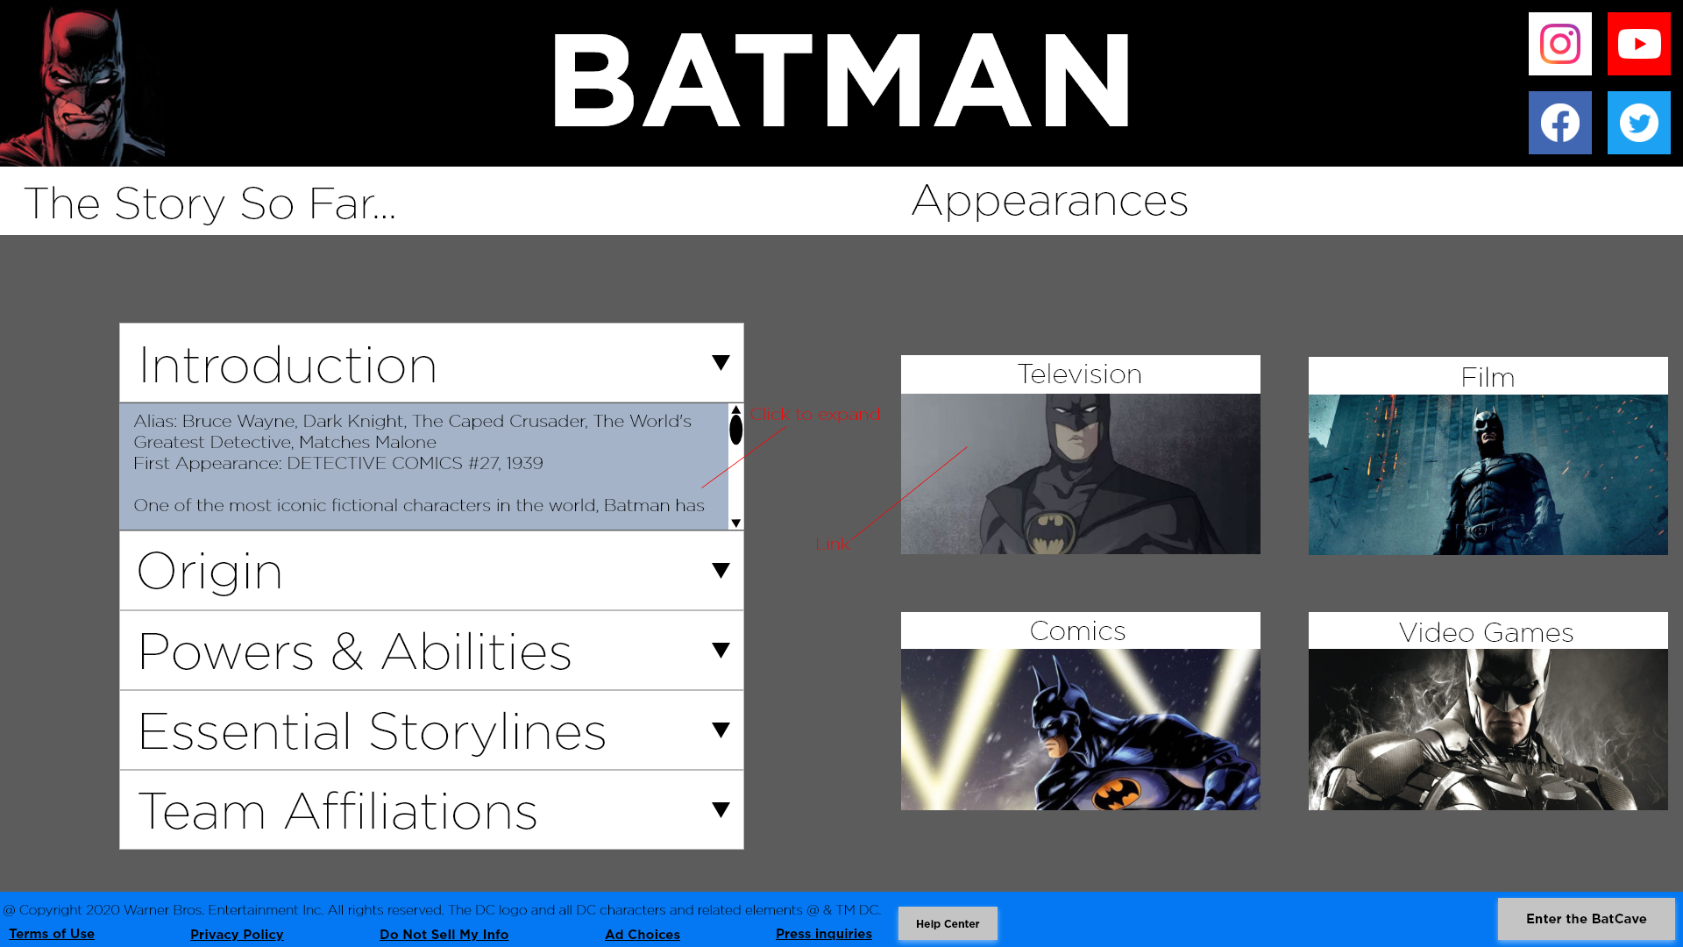Expand the Team Affiliations section
The width and height of the screenshot is (1683, 947).
(x=721, y=810)
